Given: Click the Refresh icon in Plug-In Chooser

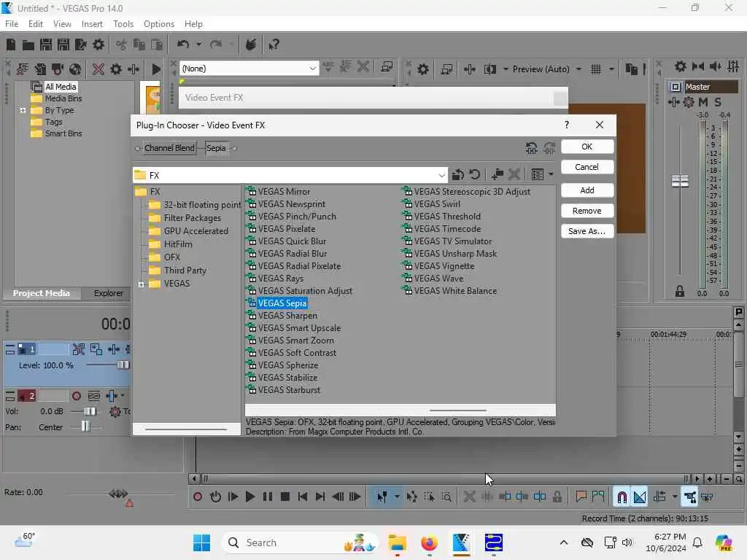Looking at the screenshot, I should tap(474, 175).
